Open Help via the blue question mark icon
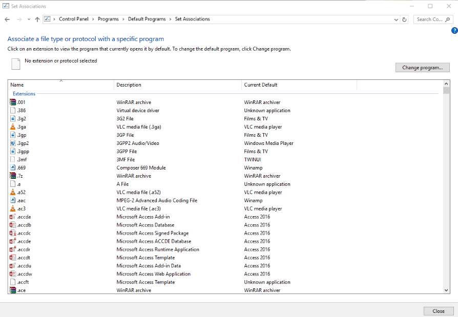 click(x=454, y=30)
